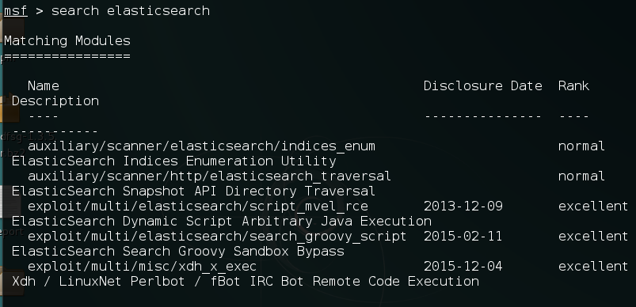Select exploit/multi/elasticsearch/search_groovy_script module path
This screenshot has height=307, width=636.
(217, 236)
